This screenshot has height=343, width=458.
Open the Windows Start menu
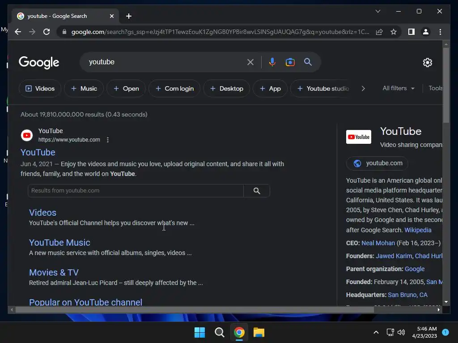click(200, 332)
